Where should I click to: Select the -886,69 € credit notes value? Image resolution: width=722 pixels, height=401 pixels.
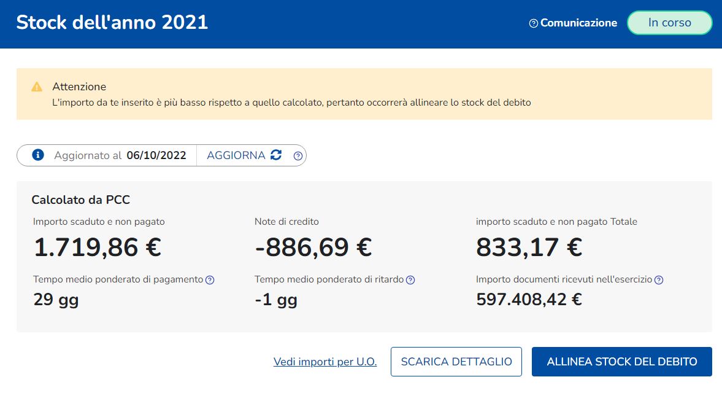tap(313, 247)
